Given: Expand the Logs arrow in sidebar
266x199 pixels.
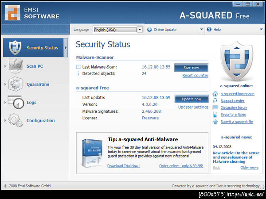Looking at the screenshot, I should pos(5,102).
